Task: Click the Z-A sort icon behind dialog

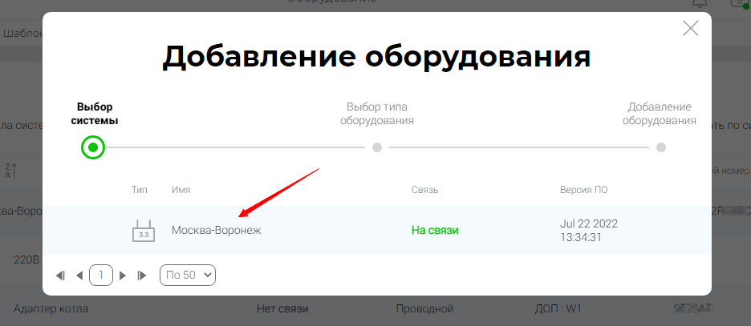Action: [10, 171]
